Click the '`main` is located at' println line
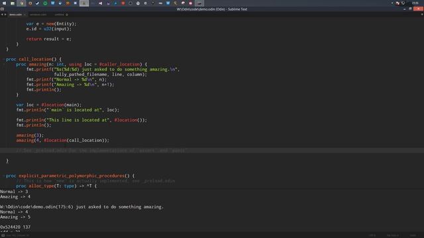The height and width of the screenshot is (238, 424). (x=68, y=110)
